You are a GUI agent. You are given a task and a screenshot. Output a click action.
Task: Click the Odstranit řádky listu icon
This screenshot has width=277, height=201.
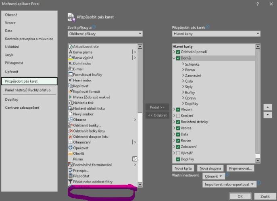pyautogui.click(x=71, y=131)
